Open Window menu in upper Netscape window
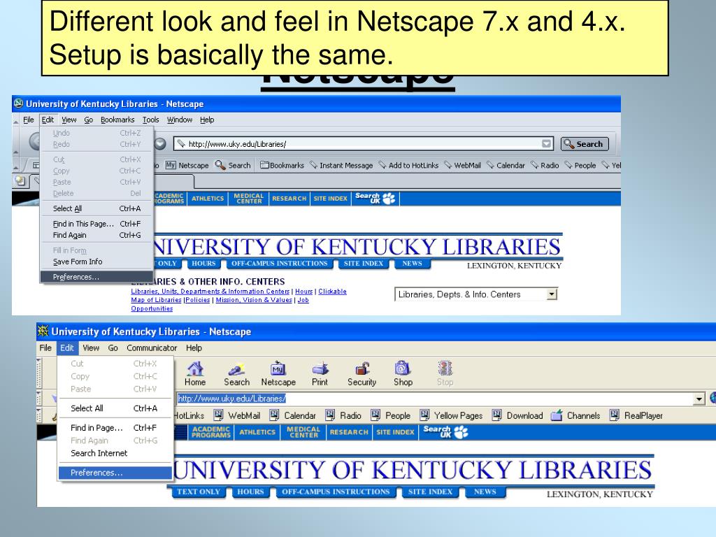Screen dimensions: 716x537 point(180,120)
